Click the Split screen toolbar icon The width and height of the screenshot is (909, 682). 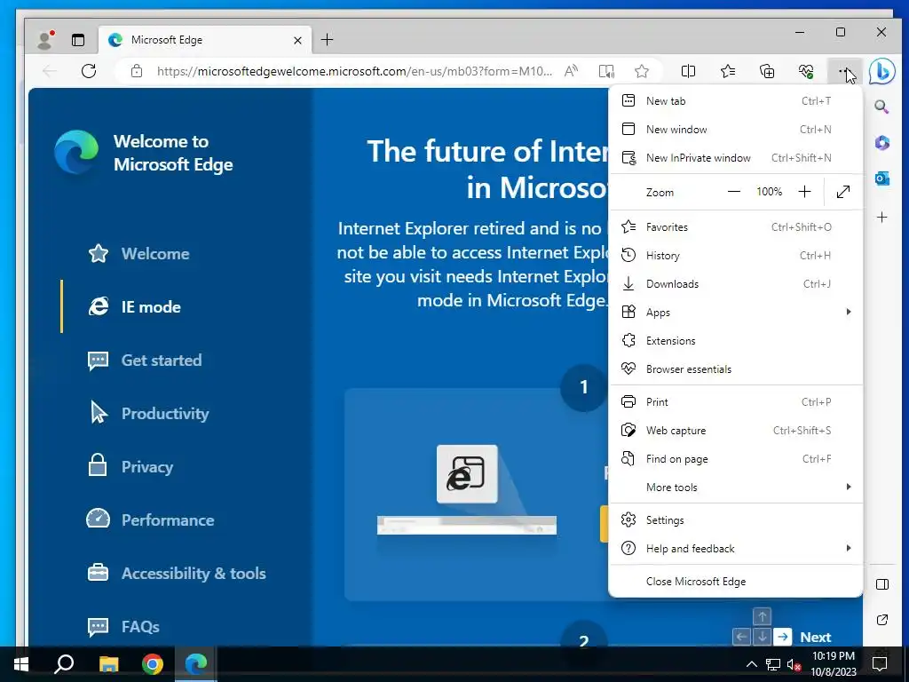688,71
